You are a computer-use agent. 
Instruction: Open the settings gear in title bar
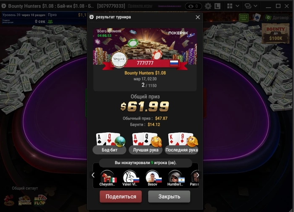point(208,6)
